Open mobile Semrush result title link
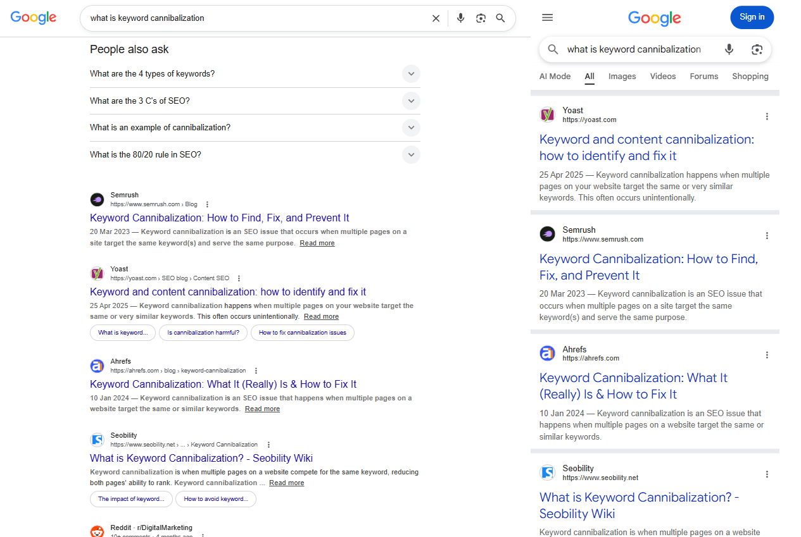 648,267
